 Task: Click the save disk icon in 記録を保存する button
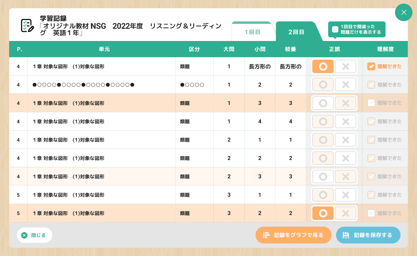[346, 235]
